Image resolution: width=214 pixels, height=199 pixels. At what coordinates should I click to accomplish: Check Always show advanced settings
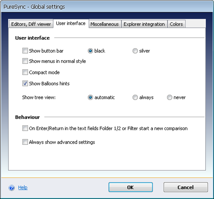point(25,142)
